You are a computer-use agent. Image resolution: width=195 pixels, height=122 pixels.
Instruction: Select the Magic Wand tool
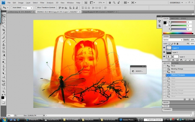tap(4, 26)
